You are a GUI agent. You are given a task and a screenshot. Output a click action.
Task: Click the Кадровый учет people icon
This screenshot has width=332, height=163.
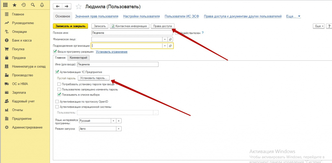7,101
